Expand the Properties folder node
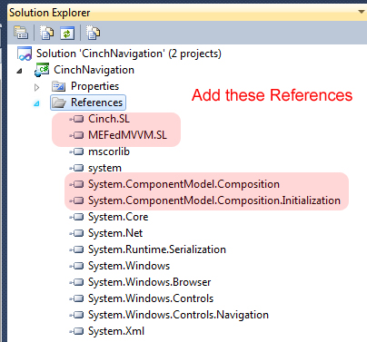 [36, 87]
